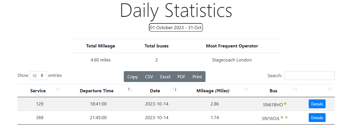Export table as PDF

coord(181,77)
